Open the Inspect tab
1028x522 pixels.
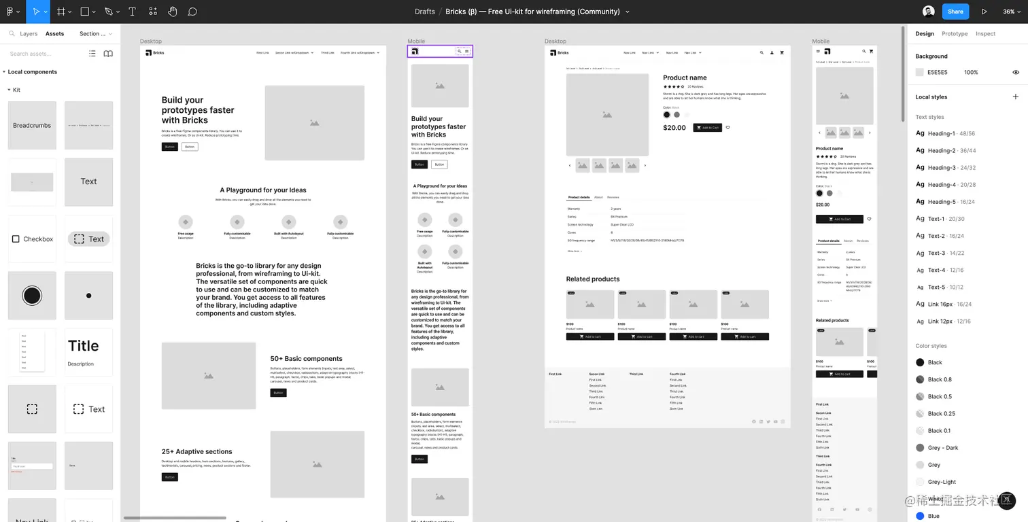[x=985, y=33]
